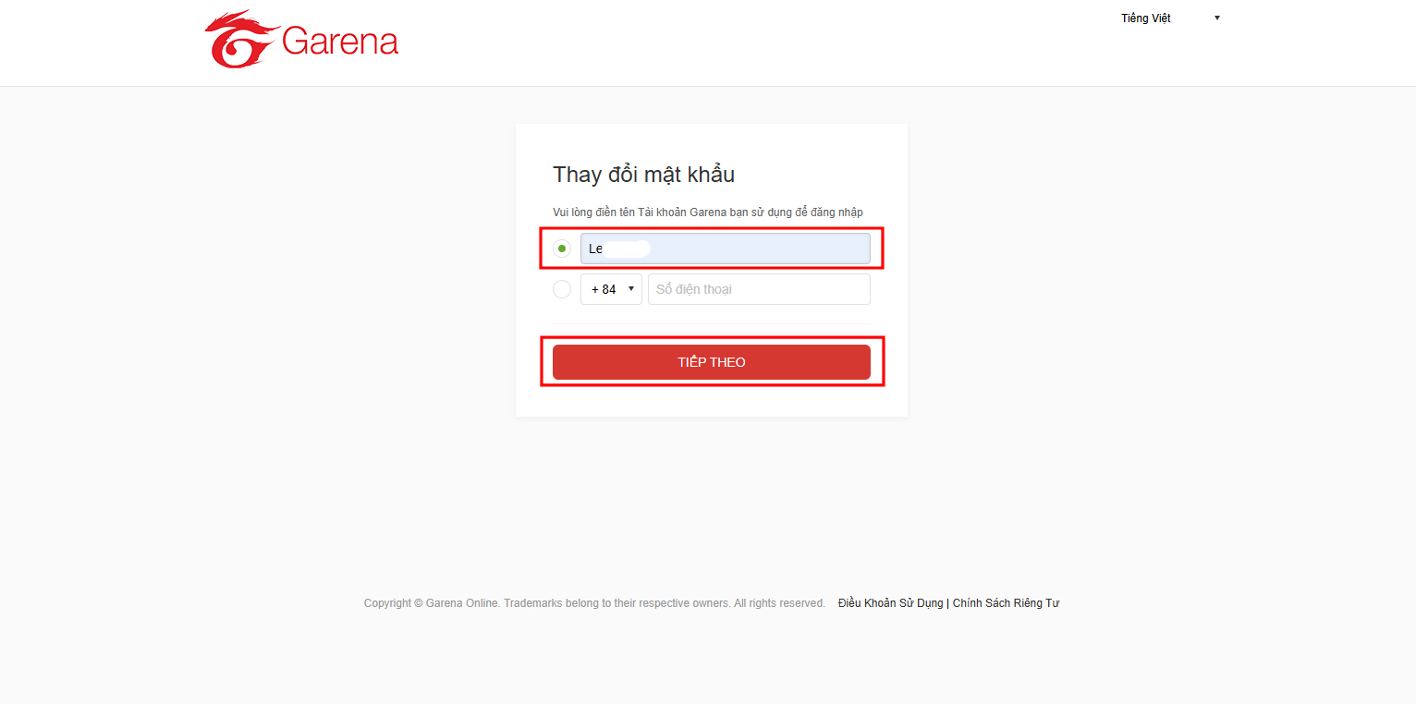The image size is (1416, 704).
Task: Click the Thay đổi mật khẩu heading
Action: (643, 175)
